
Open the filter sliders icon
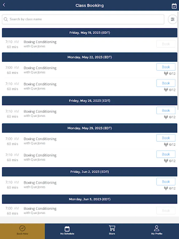click(x=172, y=19)
